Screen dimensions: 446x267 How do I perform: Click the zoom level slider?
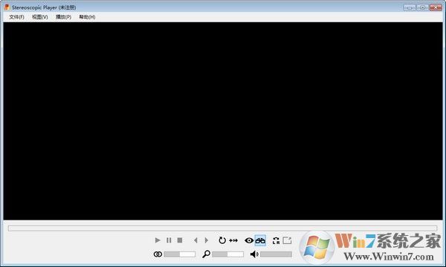coord(227,254)
